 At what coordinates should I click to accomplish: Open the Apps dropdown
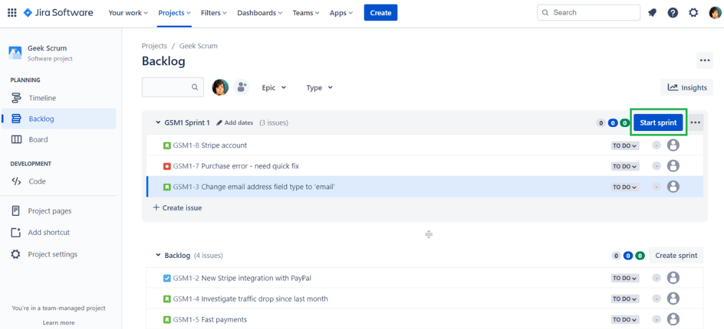[x=341, y=13]
